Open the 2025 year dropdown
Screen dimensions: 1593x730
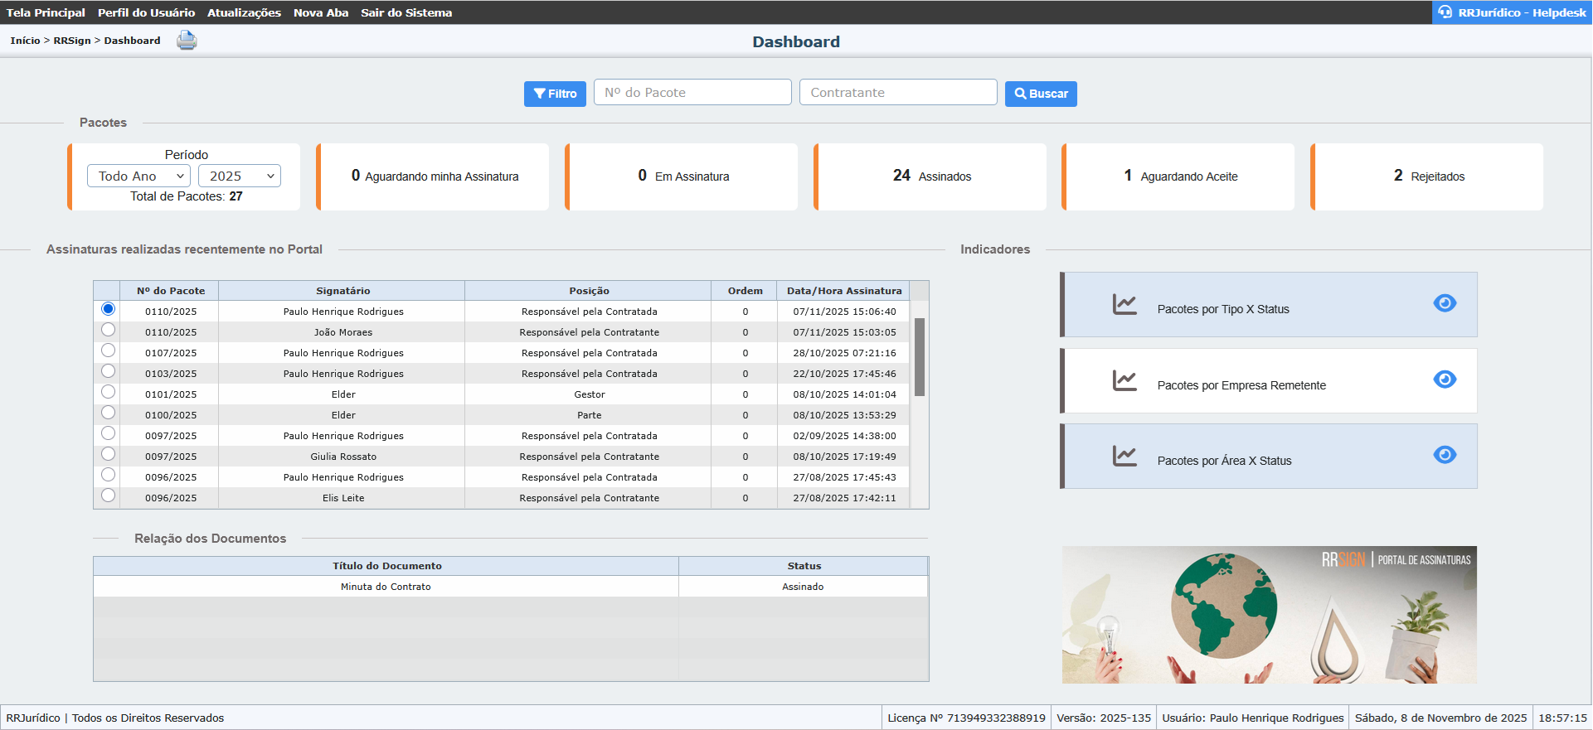click(x=240, y=176)
